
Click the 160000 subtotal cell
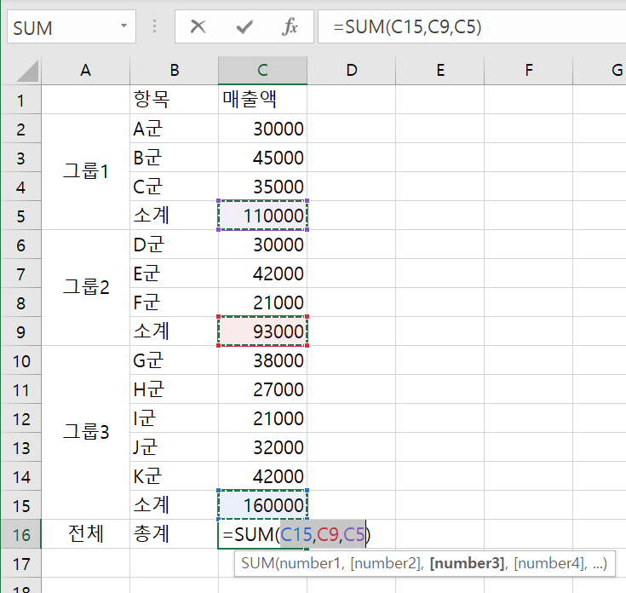[x=262, y=505]
